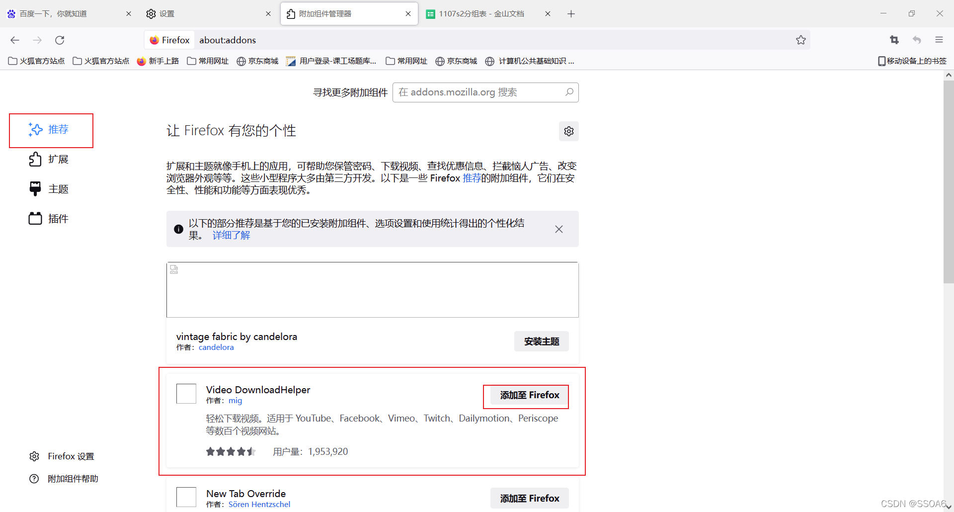Image resolution: width=954 pixels, height=512 pixels.
Task: Open the second 火狐官方站点 bookmark folder
Action: tap(101, 61)
